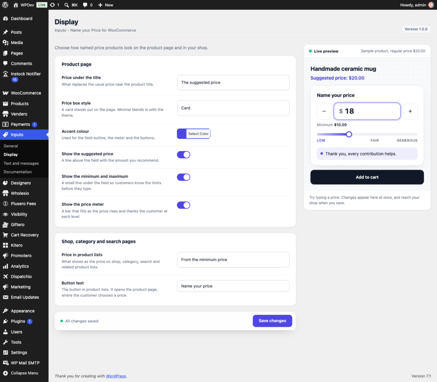Click the Designero palette icon
The width and height of the screenshot is (437, 382).
(x=5, y=183)
